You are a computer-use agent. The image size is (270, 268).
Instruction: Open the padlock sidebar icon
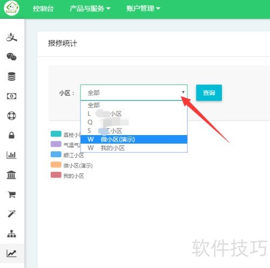(11, 135)
